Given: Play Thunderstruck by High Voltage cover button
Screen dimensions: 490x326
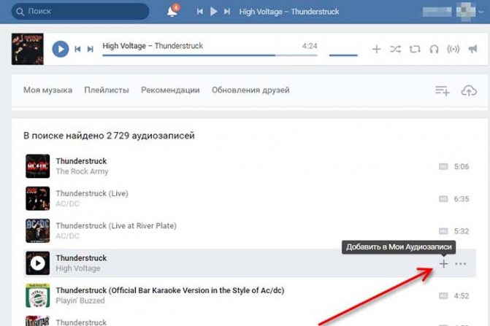Looking at the screenshot, I should pyautogui.click(x=37, y=263).
